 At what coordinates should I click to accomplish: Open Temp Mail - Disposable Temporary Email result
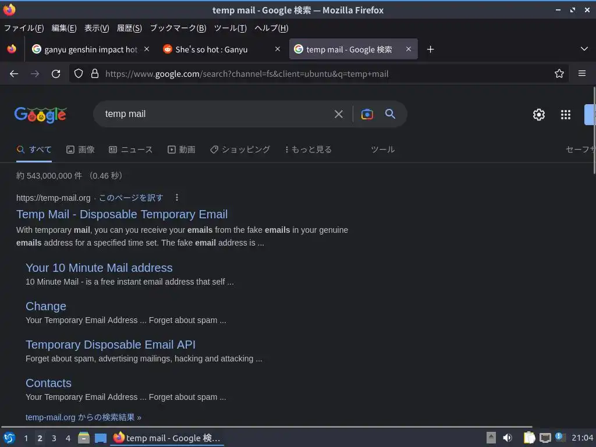pos(122,214)
